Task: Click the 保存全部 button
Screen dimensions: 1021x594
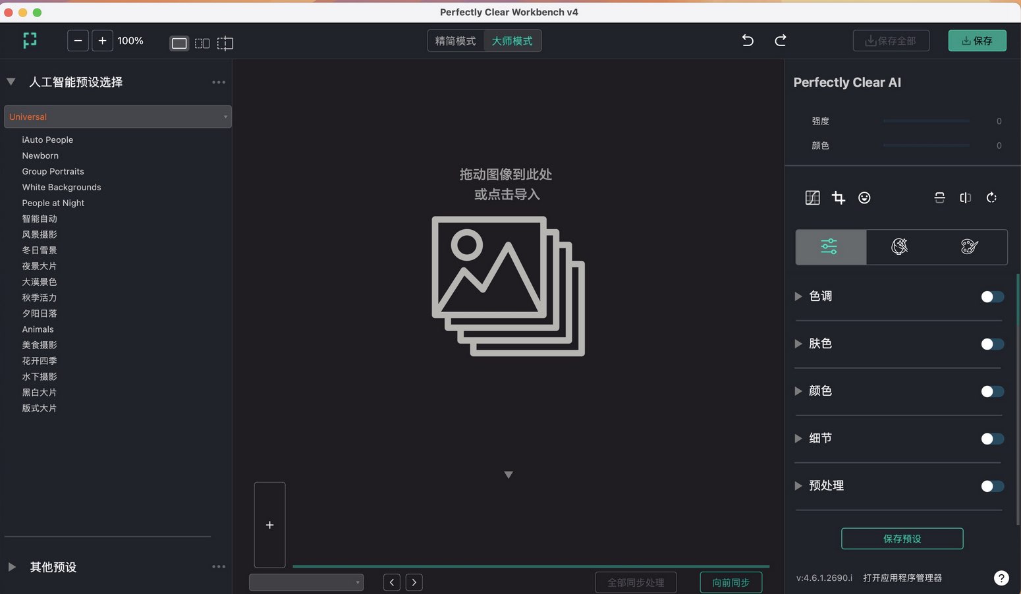Action: [x=891, y=41]
